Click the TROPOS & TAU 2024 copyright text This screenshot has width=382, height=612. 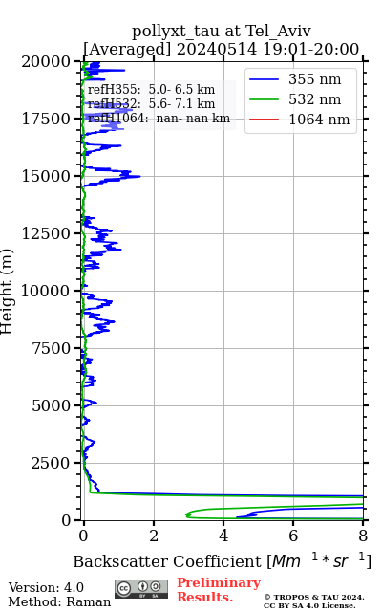click(x=314, y=601)
